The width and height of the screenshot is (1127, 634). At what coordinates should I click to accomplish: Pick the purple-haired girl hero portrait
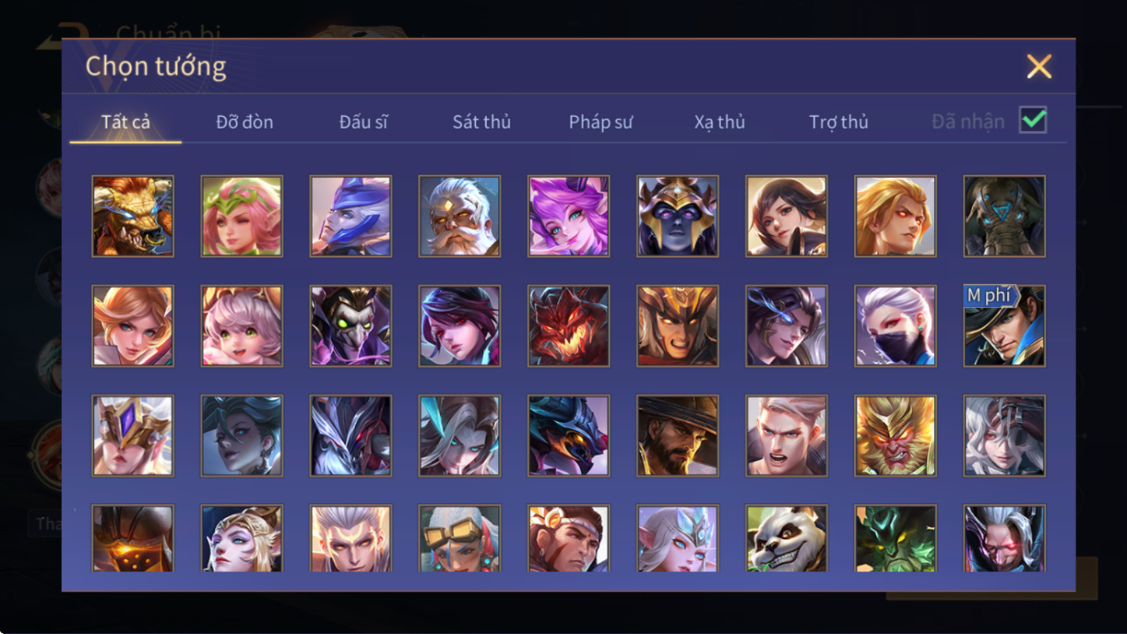pos(568,216)
